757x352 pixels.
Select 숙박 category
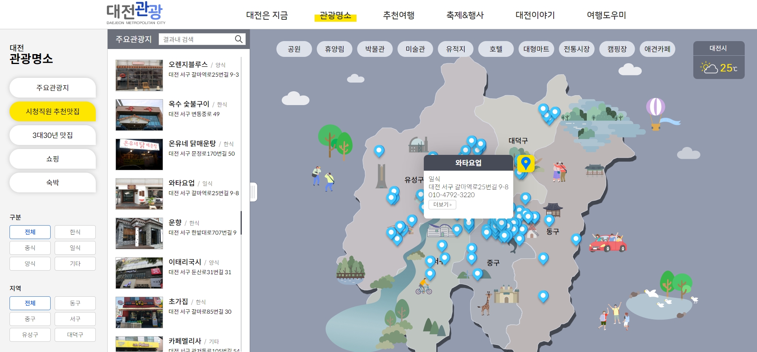53,183
